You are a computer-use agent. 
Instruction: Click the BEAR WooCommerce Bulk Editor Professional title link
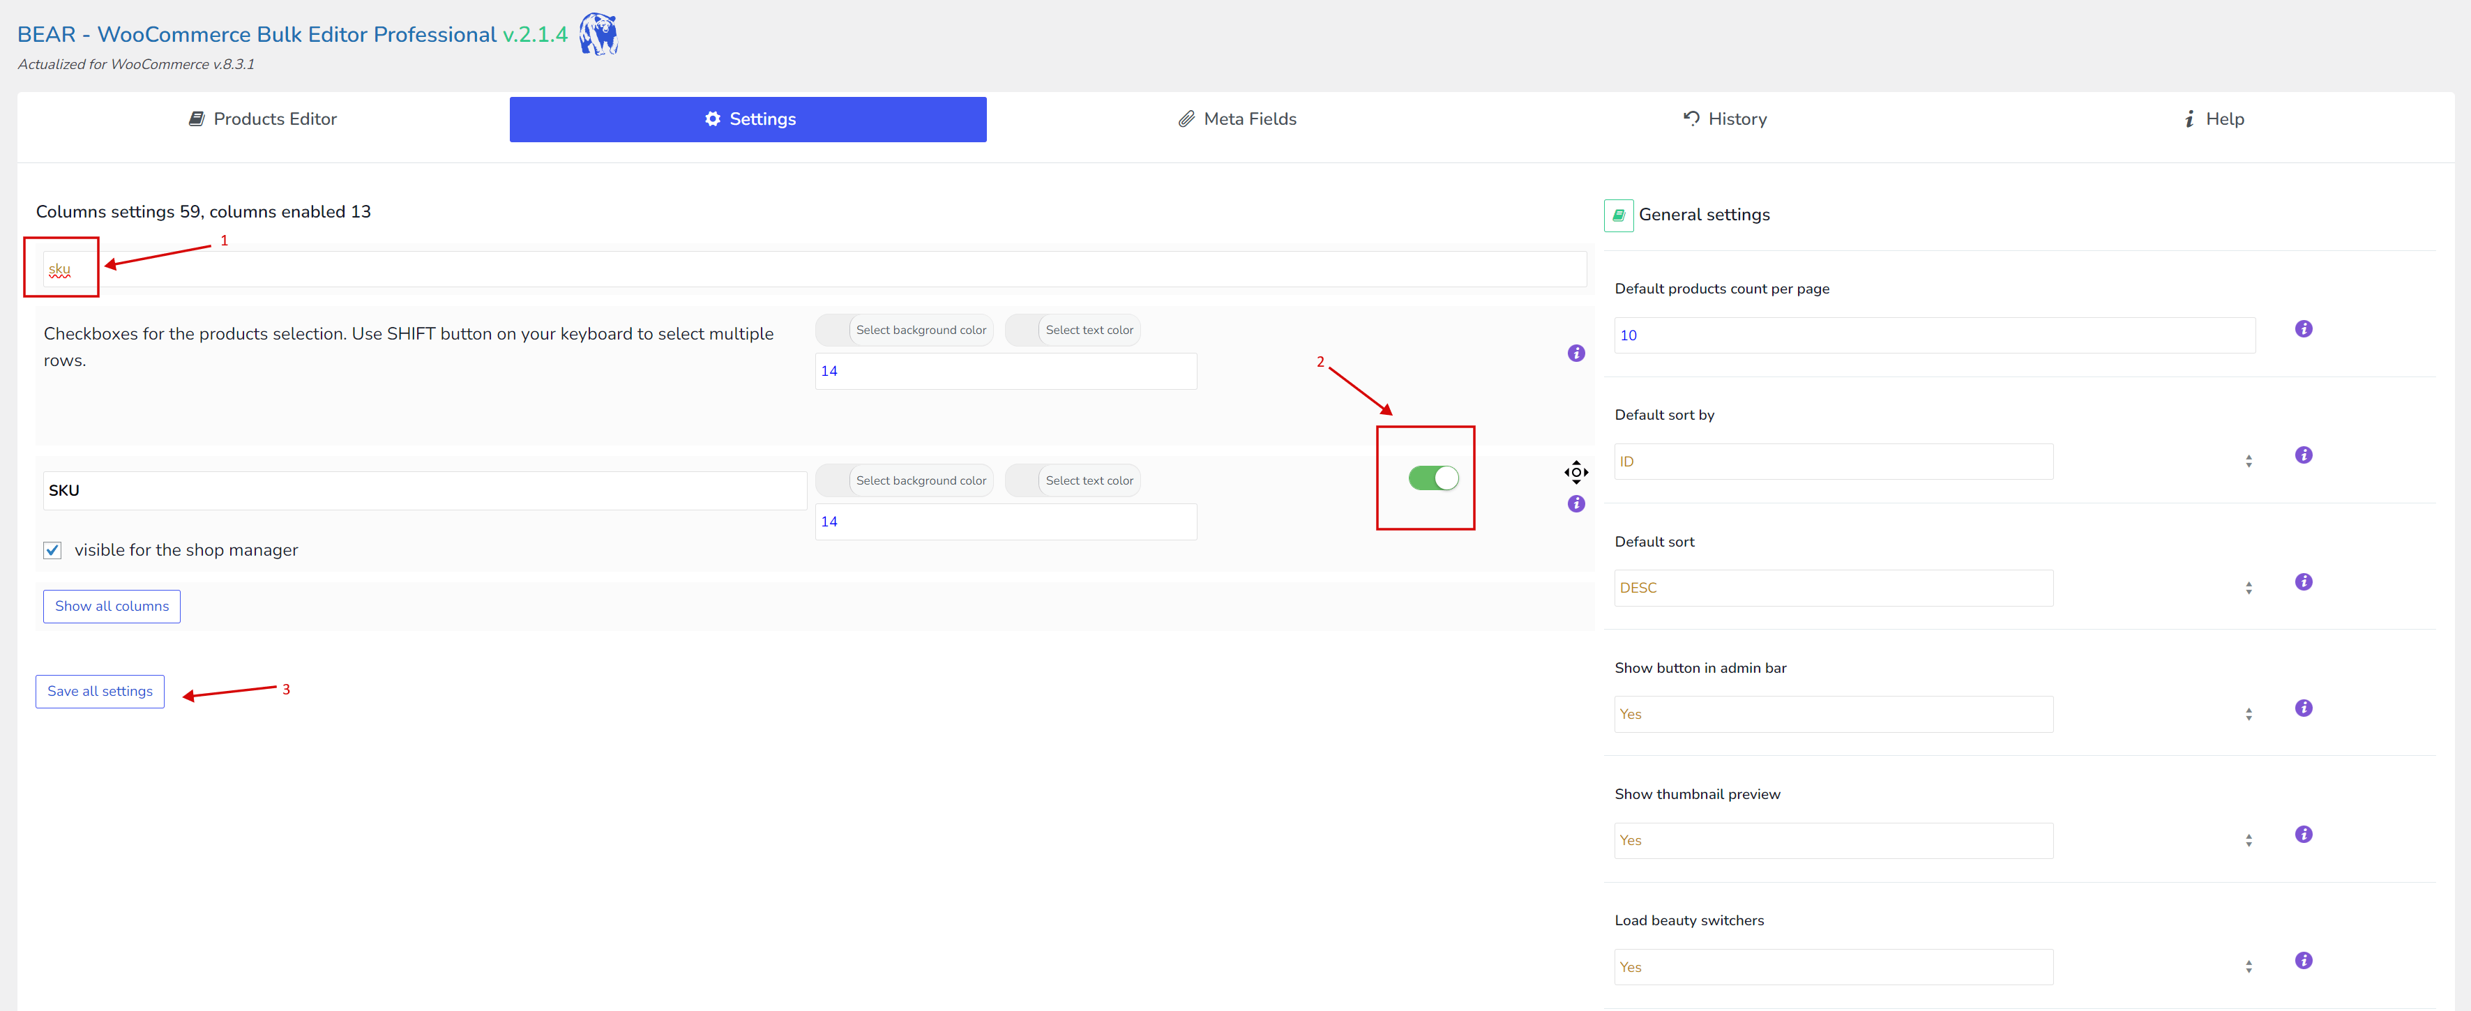coord(257,35)
